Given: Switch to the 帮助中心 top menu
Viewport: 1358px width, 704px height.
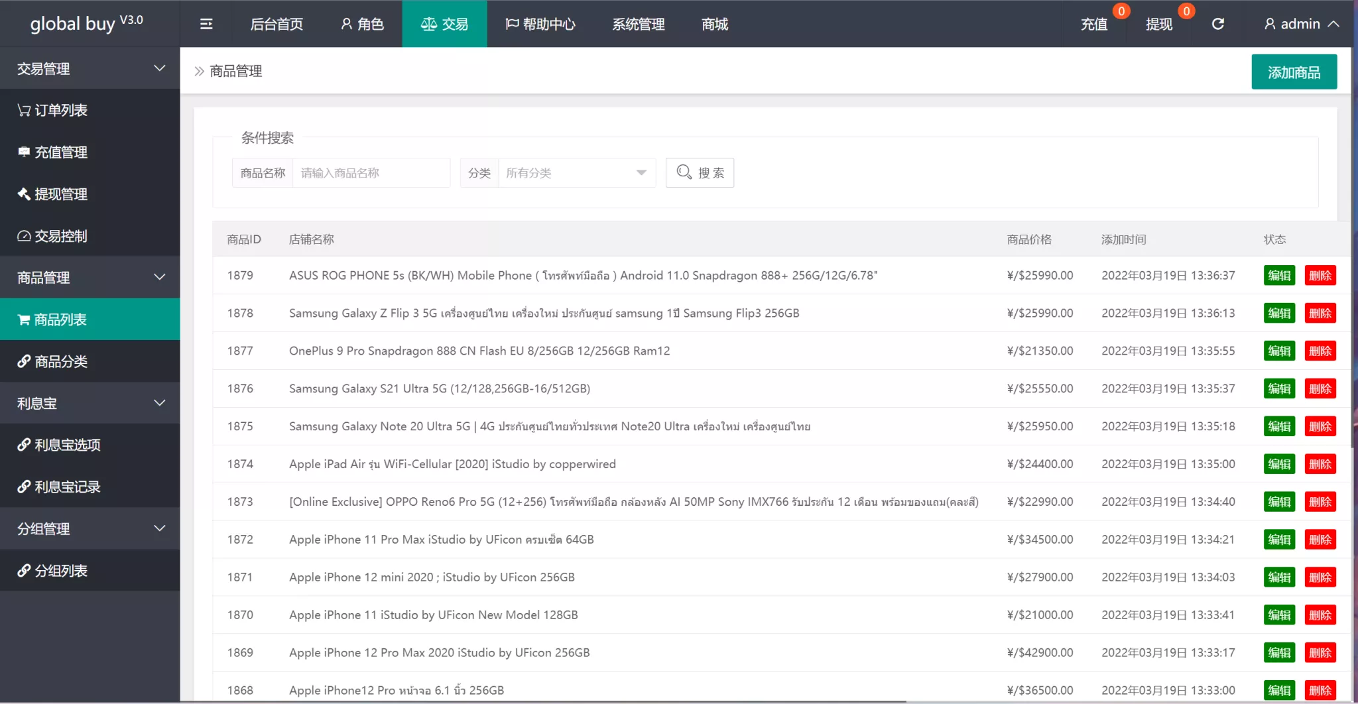Looking at the screenshot, I should [x=540, y=24].
